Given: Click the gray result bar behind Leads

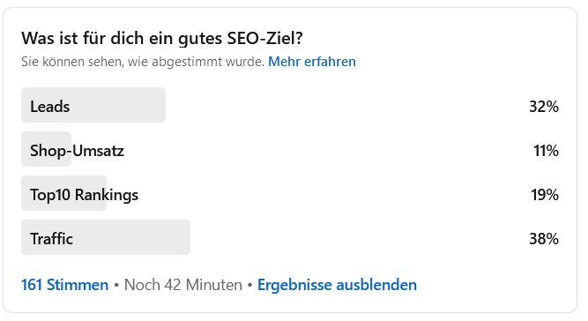Looking at the screenshot, I should 93,105.
